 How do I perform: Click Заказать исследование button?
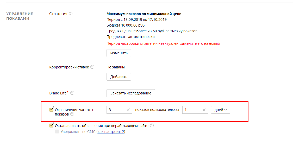(x=131, y=93)
